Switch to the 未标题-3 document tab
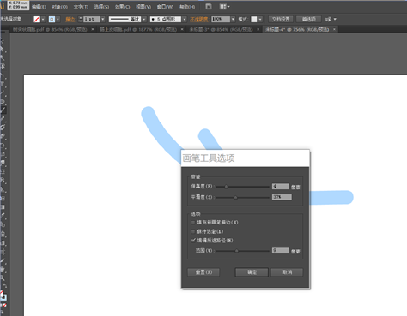The height and width of the screenshot is (316, 407). (221, 29)
